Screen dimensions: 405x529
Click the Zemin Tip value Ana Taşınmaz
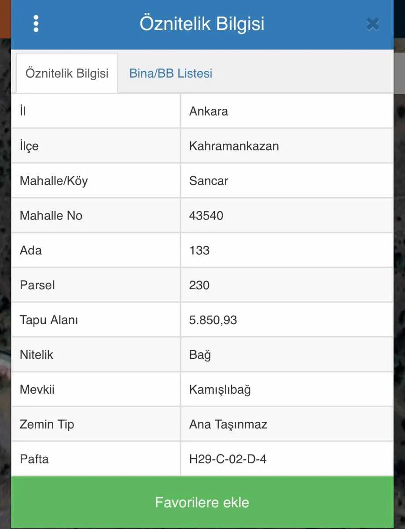tap(228, 425)
